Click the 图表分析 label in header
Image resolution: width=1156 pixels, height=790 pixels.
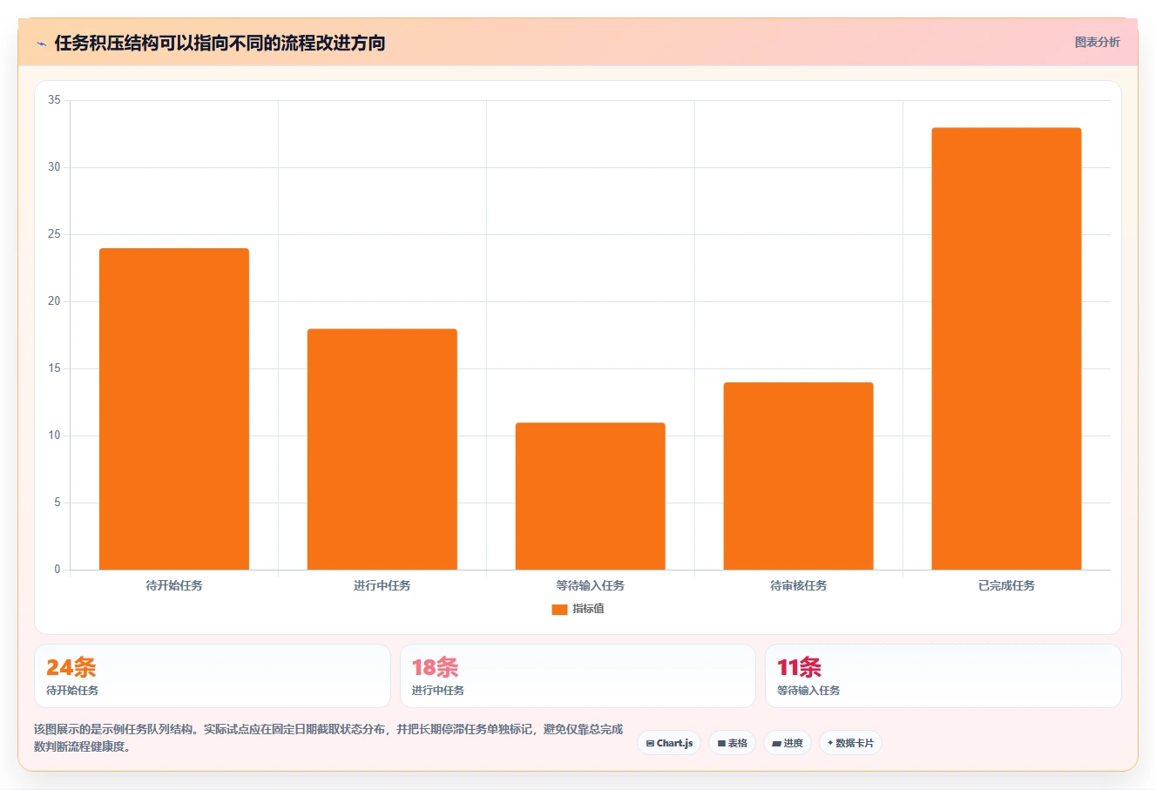coord(1097,42)
